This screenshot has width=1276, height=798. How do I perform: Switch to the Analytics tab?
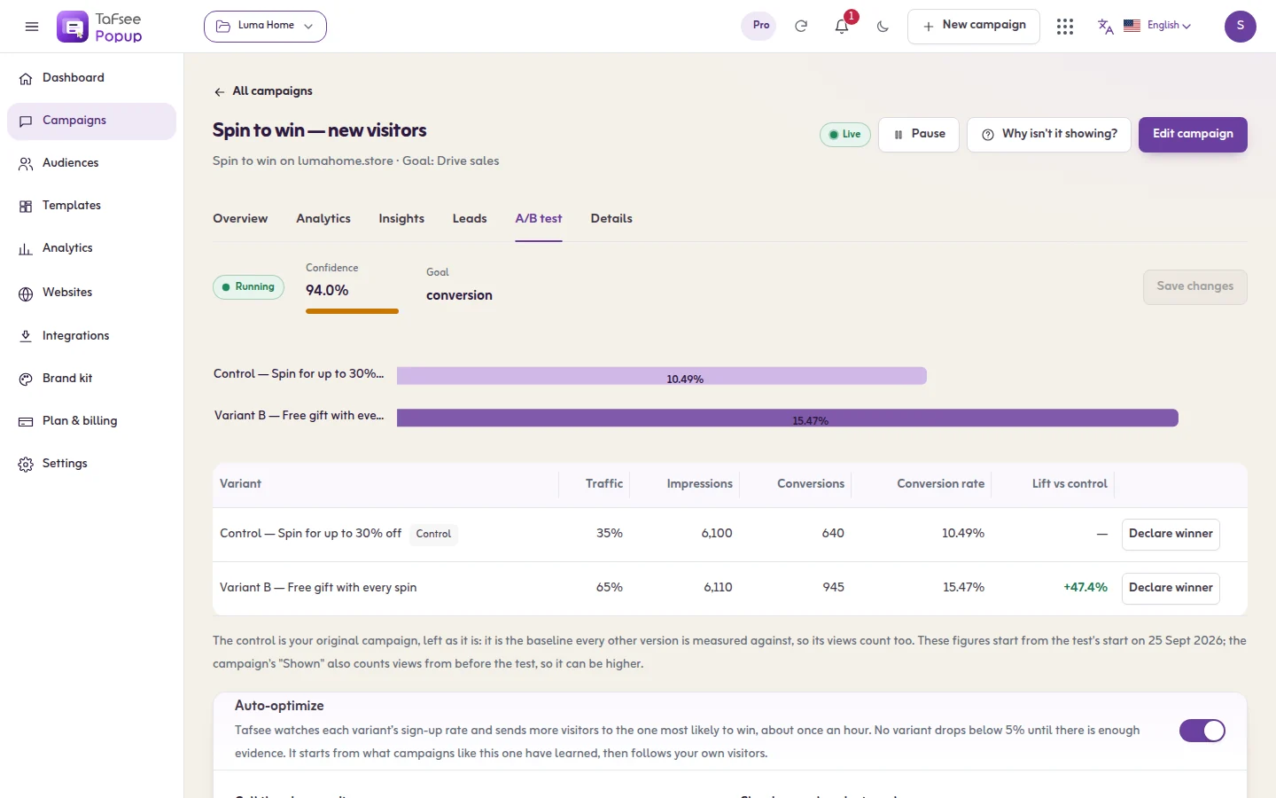click(x=323, y=219)
